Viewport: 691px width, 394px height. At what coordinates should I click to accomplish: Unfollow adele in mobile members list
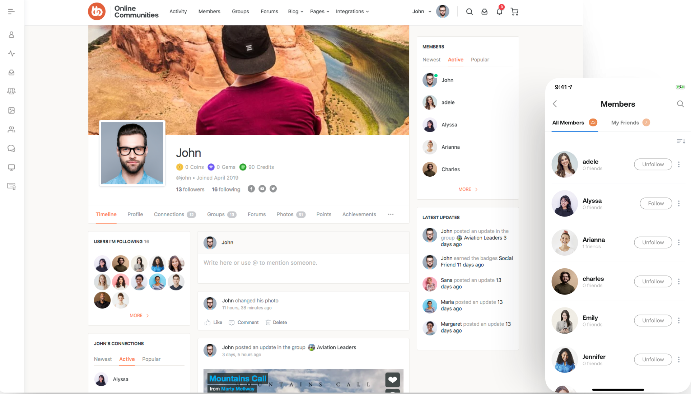[653, 164]
